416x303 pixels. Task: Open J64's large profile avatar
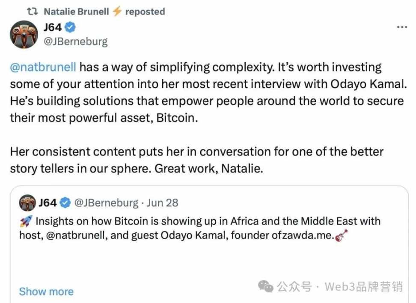[x=24, y=35]
